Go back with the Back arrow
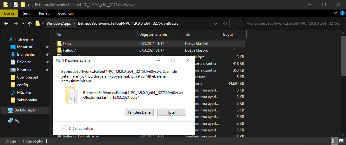 pyautogui.click(x=6, y=23)
